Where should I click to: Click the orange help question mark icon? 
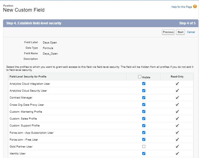pyautogui.click(x=195, y=7)
